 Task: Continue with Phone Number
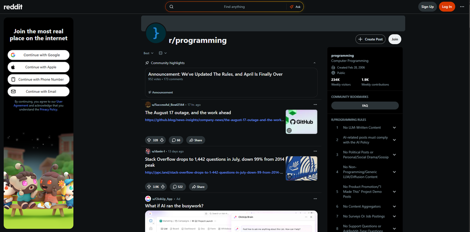[x=39, y=79]
